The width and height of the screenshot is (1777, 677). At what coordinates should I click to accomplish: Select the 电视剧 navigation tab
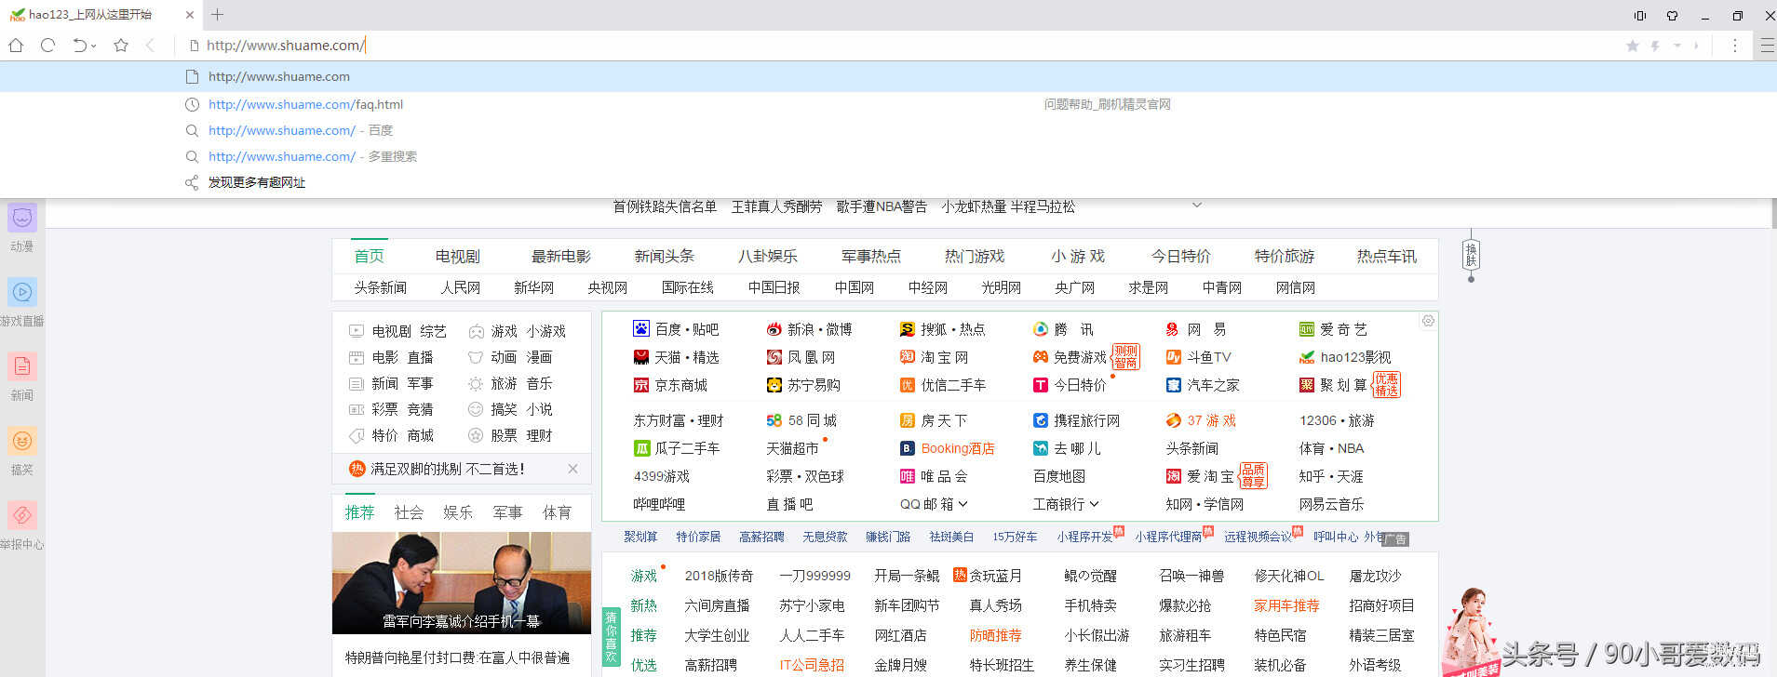[x=458, y=256]
